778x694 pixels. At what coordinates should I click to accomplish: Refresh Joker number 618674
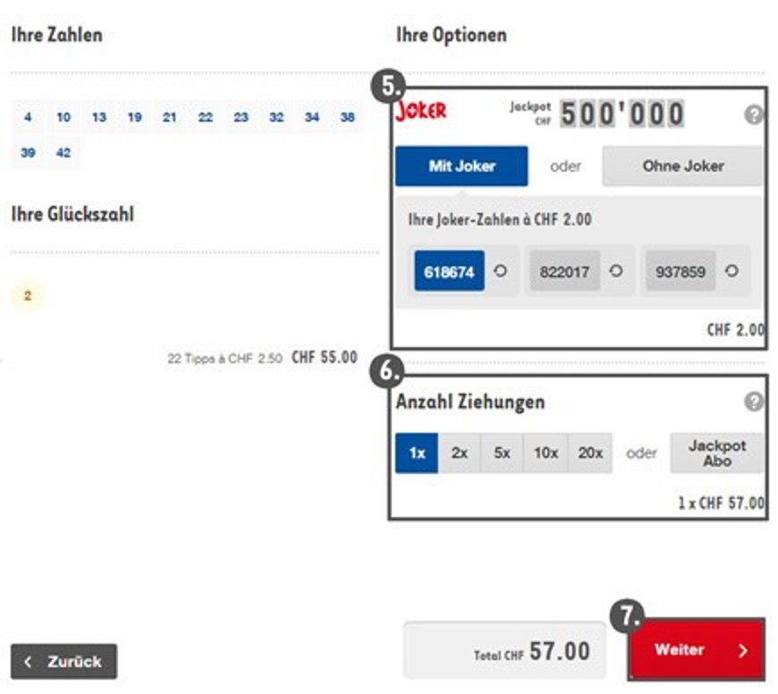pyautogui.click(x=500, y=271)
